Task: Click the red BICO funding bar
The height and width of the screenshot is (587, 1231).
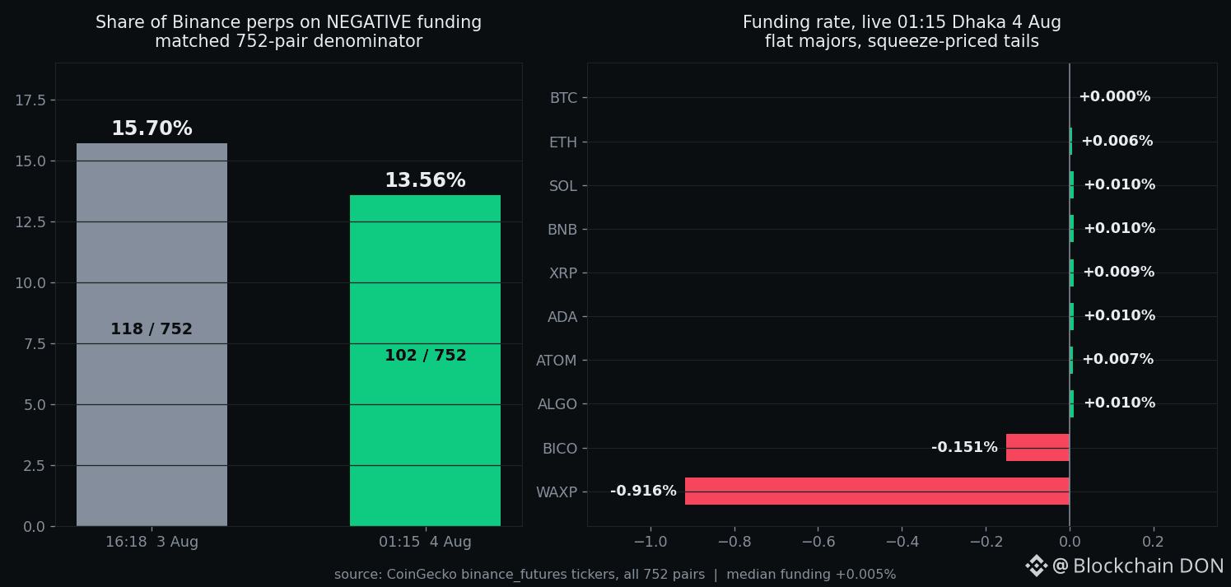Action: tap(1037, 448)
